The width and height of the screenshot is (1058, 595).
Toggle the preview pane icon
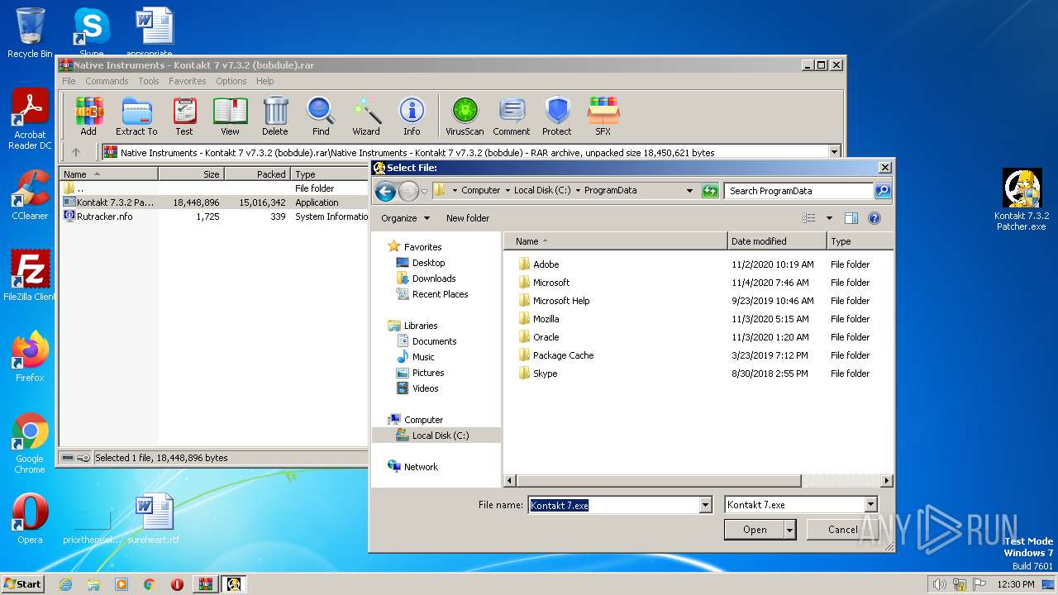coord(851,218)
